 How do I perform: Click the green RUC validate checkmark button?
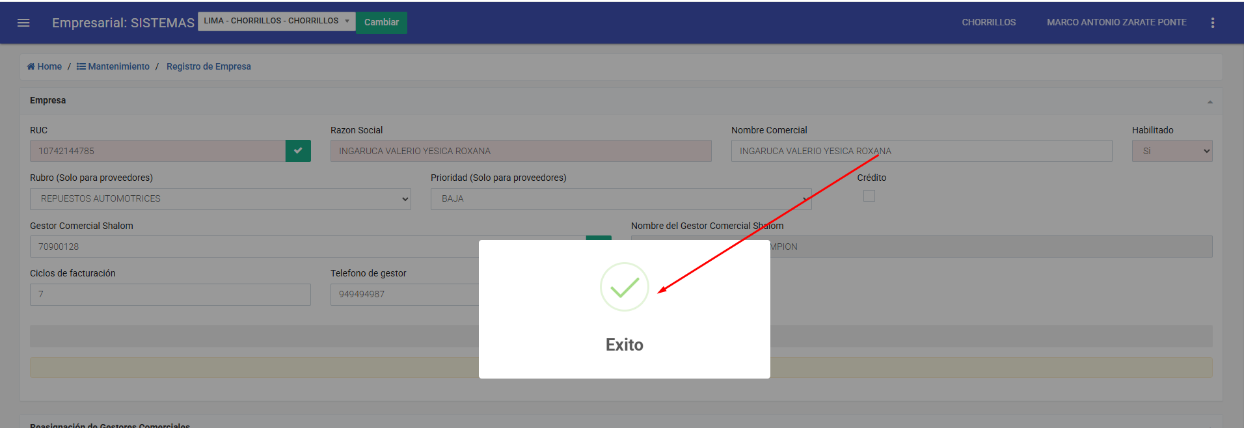pos(298,151)
